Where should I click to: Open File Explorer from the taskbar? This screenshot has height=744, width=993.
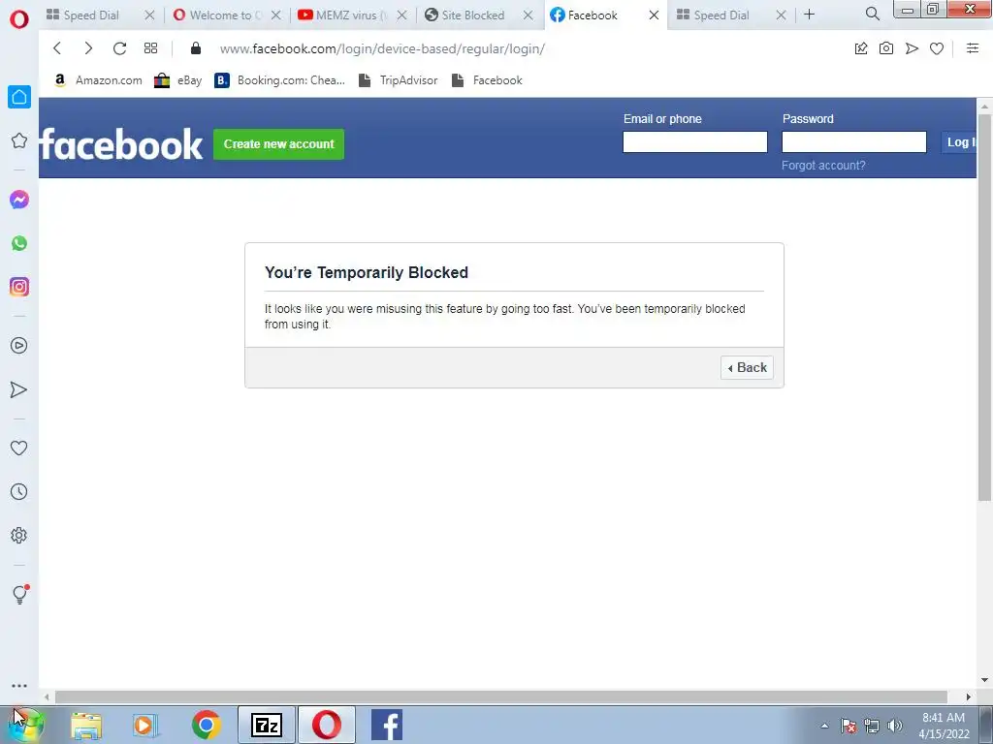pyautogui.click(x=86, y=725)
